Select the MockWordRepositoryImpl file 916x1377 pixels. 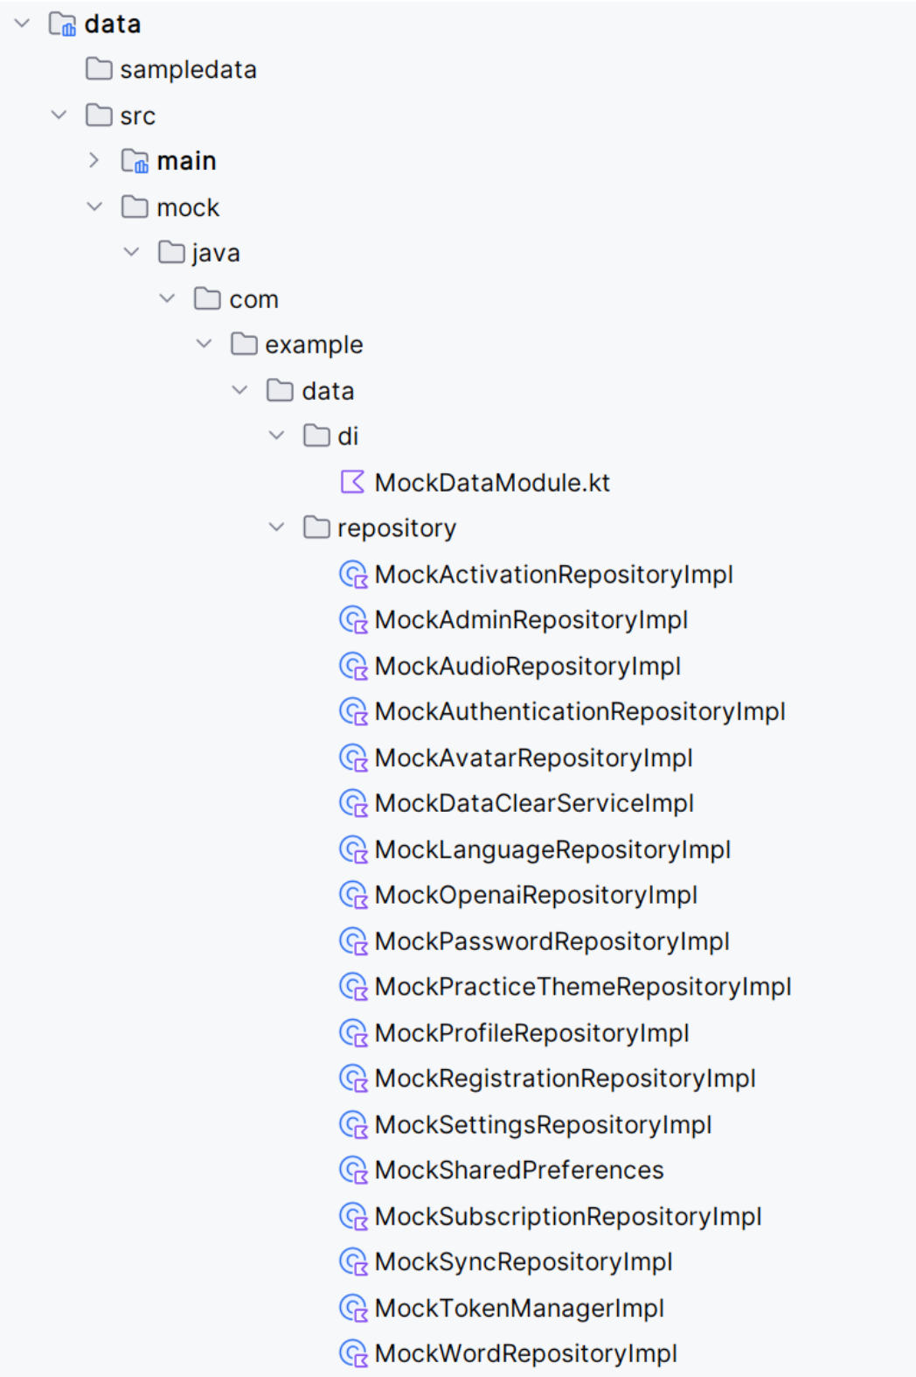click(525, 1353)
